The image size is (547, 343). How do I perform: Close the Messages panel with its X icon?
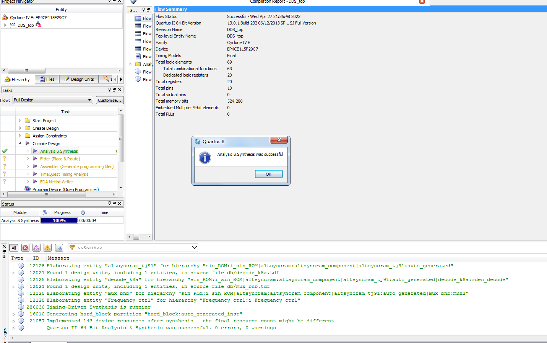pos(4,246)
